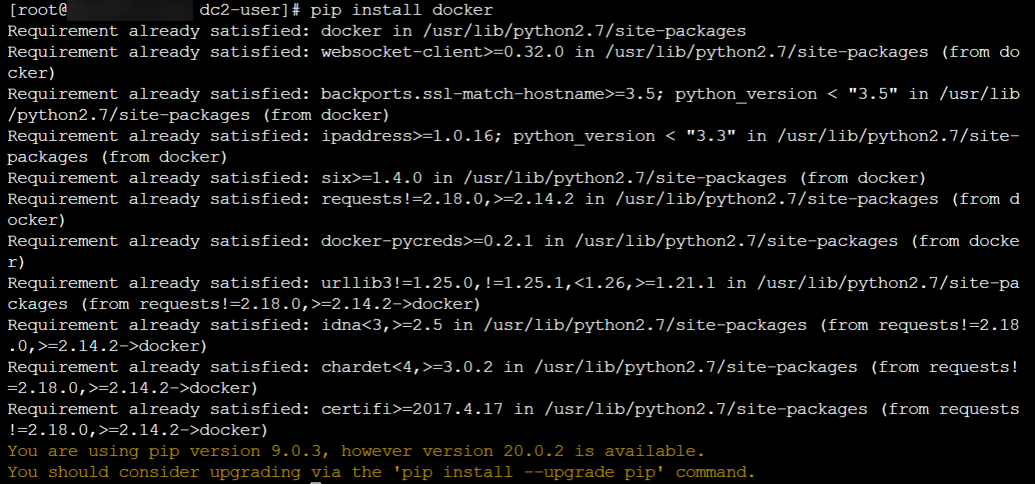Click the 'dc2-user]#' prompt text
The image size is (1035, 484).
250,10
